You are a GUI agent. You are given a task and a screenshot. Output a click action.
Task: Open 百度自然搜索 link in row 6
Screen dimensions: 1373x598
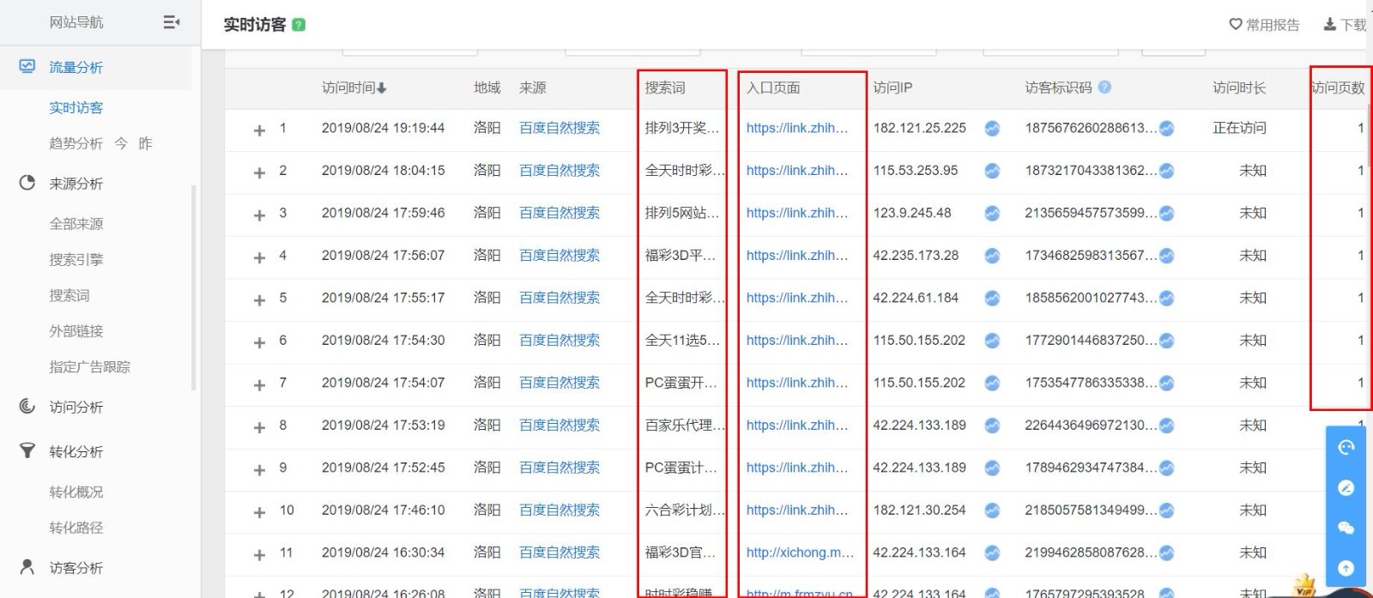[x=559, y=341]
